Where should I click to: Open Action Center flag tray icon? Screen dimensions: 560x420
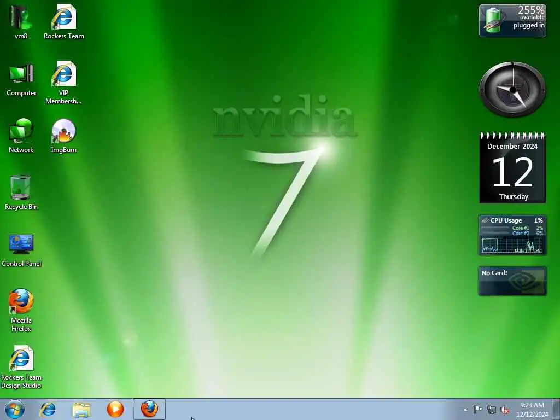click(478, 410)
